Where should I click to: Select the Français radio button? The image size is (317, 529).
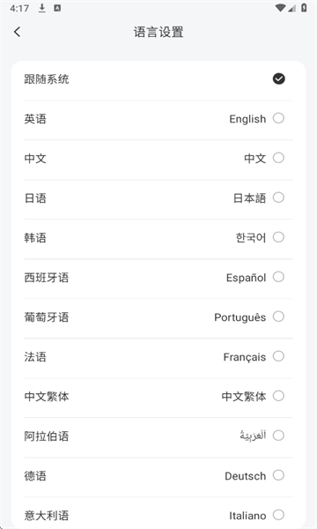(x=278, y=356)
